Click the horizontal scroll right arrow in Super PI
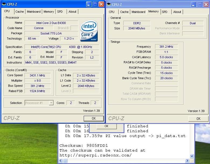 click(187, 161)
